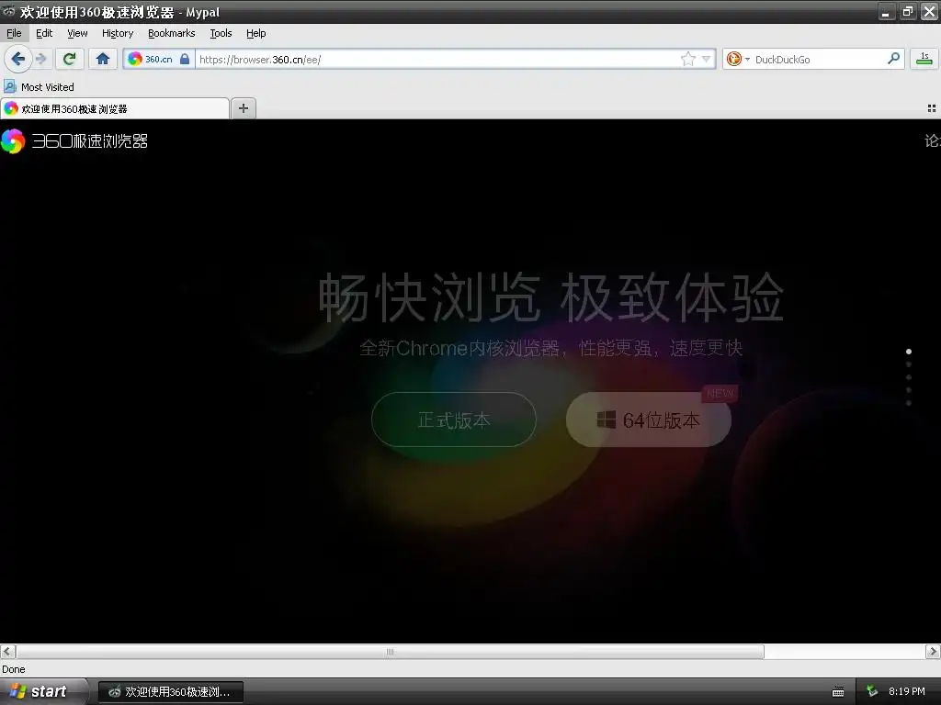The height and width of the screenshot is (705, 941).
Task: Bookmark this page with the star icon
Action: (687, 59)
